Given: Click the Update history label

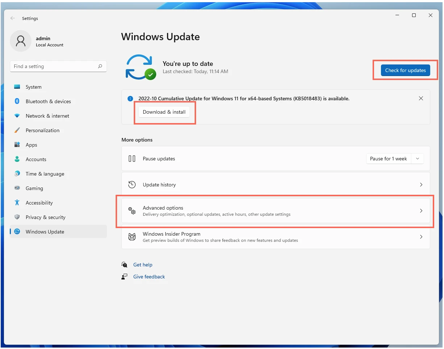Looking at the screenshot, I should [x=159, y=185].
